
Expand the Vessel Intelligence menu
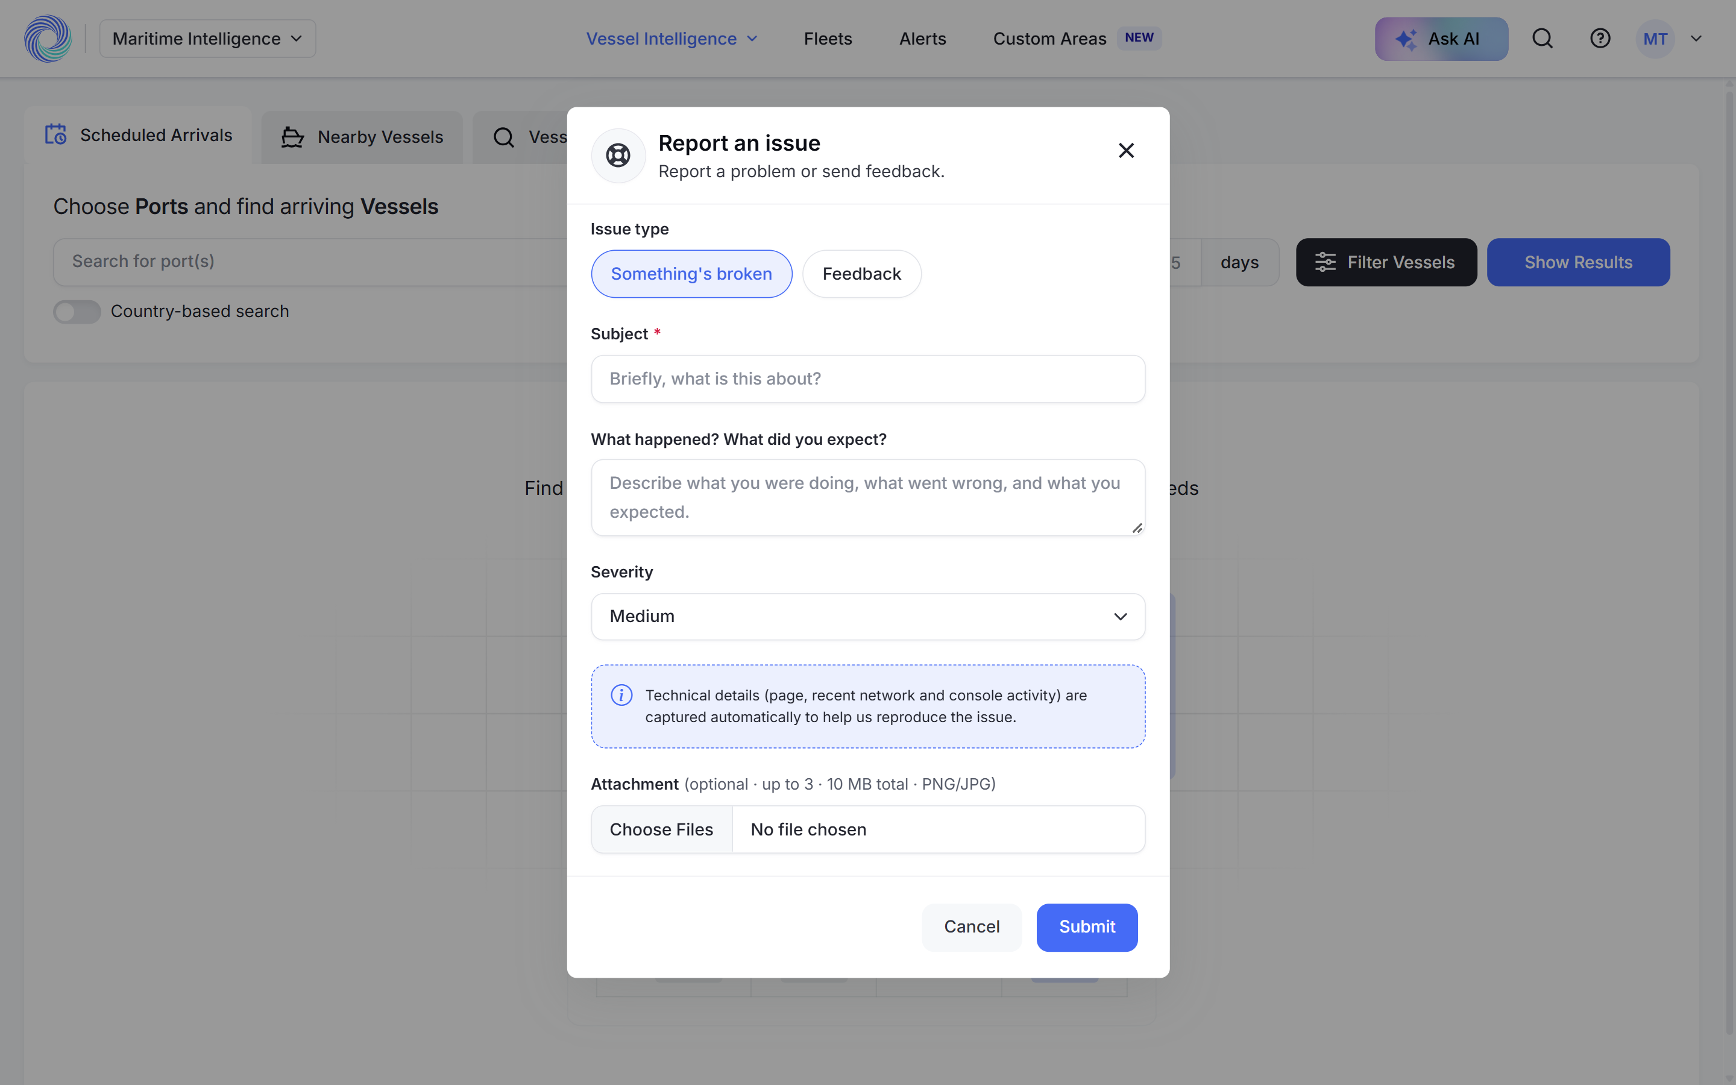tap(671, 39)
